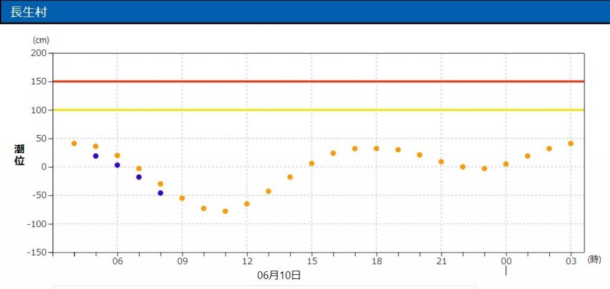Click the 200 y-axis label
The width and height of the screenshot is (610, 289).
coord(39,53)
